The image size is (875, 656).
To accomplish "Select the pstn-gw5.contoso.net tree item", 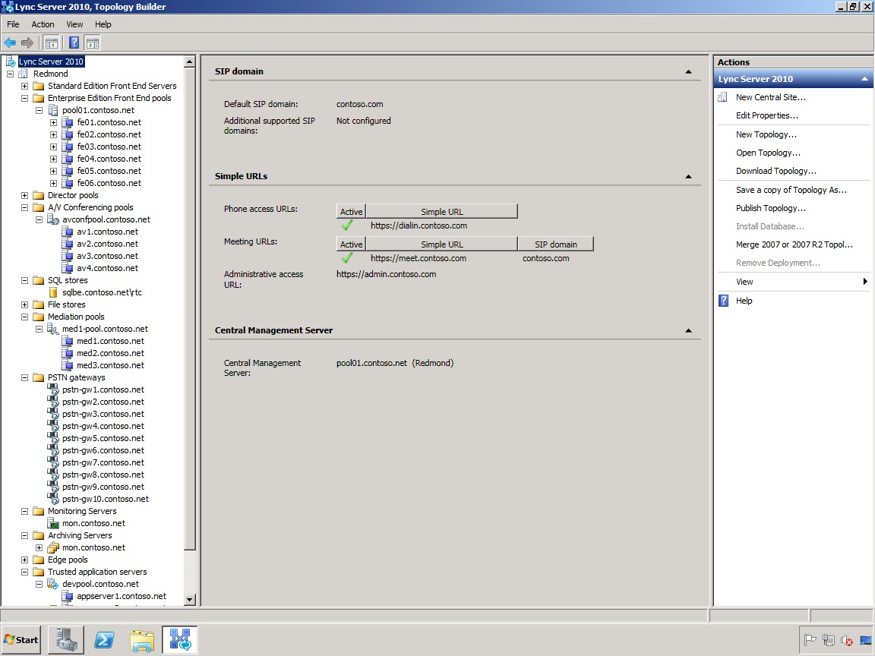I will (103, 438).
